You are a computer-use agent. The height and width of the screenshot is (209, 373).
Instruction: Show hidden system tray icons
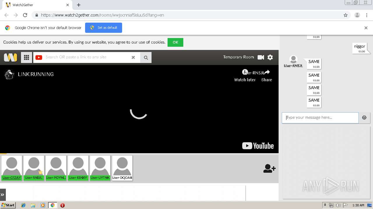[325, 205]
